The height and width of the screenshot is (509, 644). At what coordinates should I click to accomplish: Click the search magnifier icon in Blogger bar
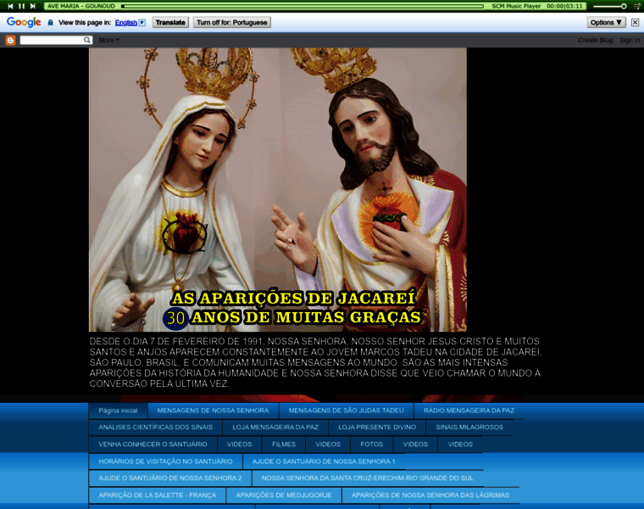click(x=87, y=40)
